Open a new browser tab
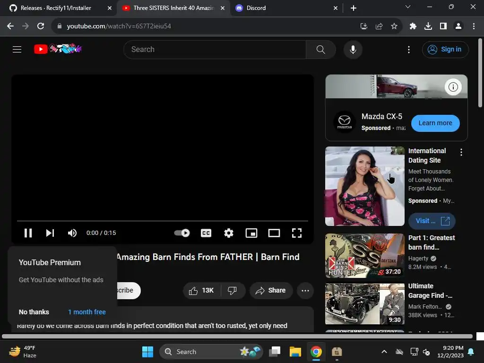484x363 pixels. coord(354,8)
